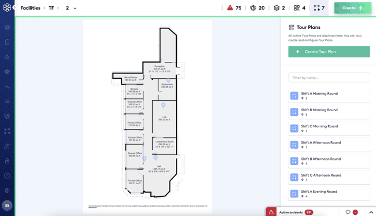Open the padlock icon in the sidebar
The width and height of the screenshot is (376, 216).
pos(7,161)
